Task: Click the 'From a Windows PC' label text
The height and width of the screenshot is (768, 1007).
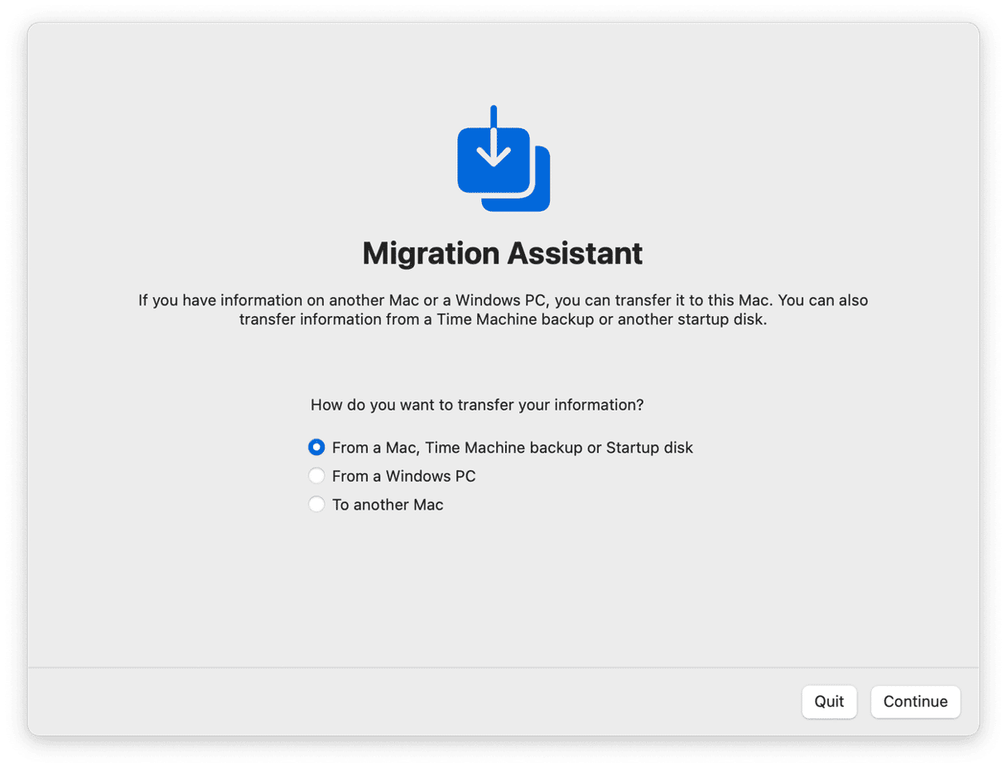Action: (x=403, y=476)
